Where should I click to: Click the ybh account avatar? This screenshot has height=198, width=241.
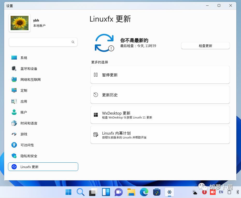pos(19,23)
